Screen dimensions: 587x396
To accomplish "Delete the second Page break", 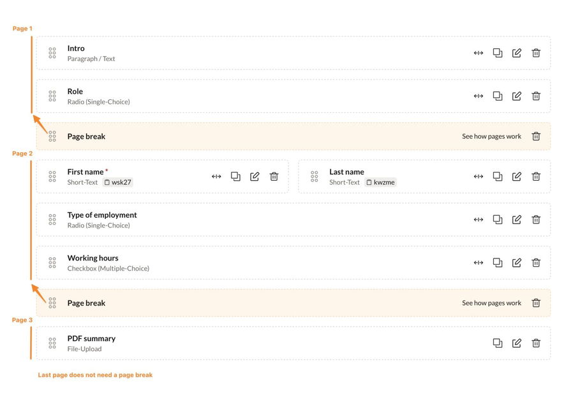I will (536, 303).
